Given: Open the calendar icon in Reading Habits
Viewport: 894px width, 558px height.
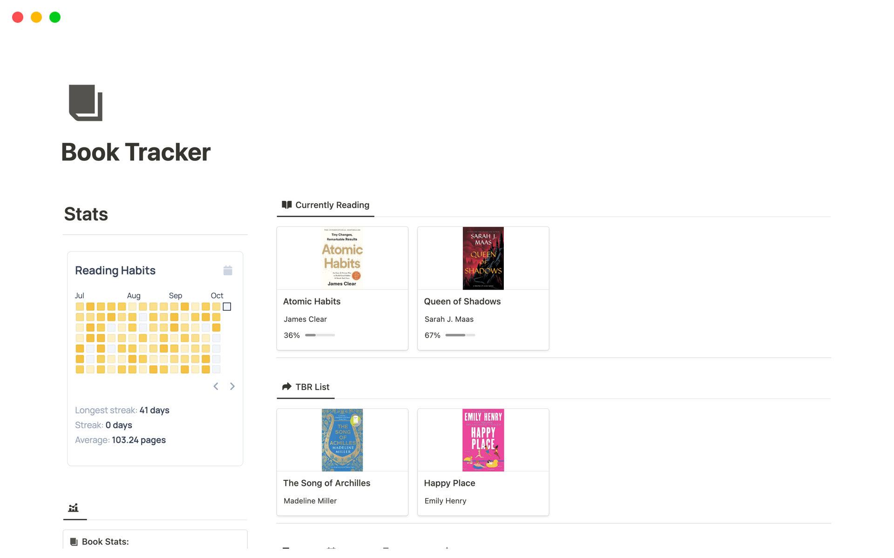Looking at the screenshot, I should click(228, 271).
